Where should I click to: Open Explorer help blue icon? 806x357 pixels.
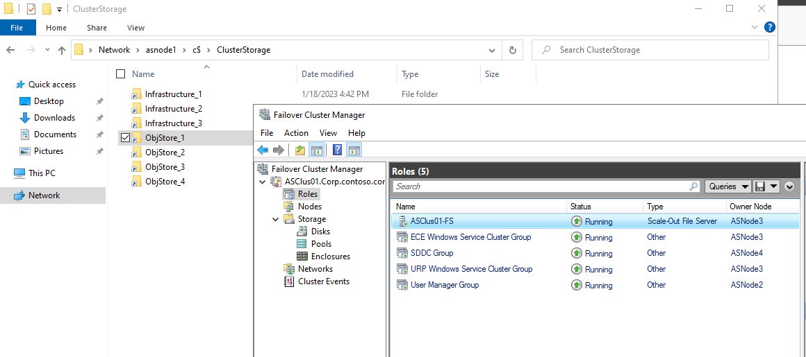[769, 27]
